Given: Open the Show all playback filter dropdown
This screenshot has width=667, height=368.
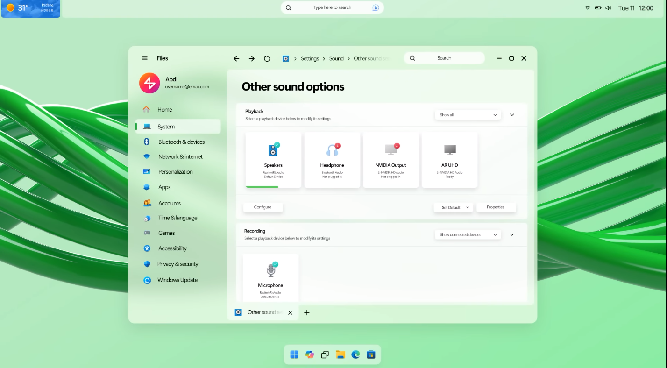Looking at the screenshot, I should click(468, 115).
